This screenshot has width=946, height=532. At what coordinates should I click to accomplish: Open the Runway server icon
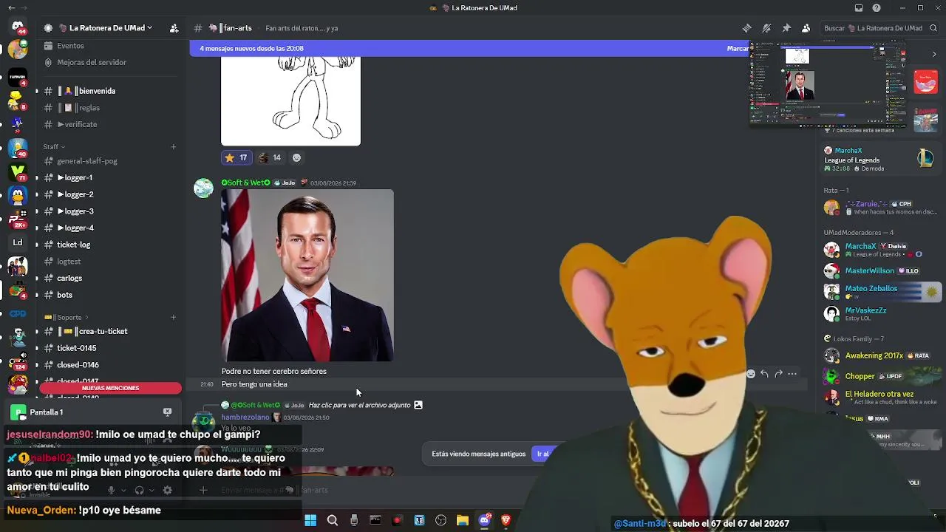pos(18,76)
